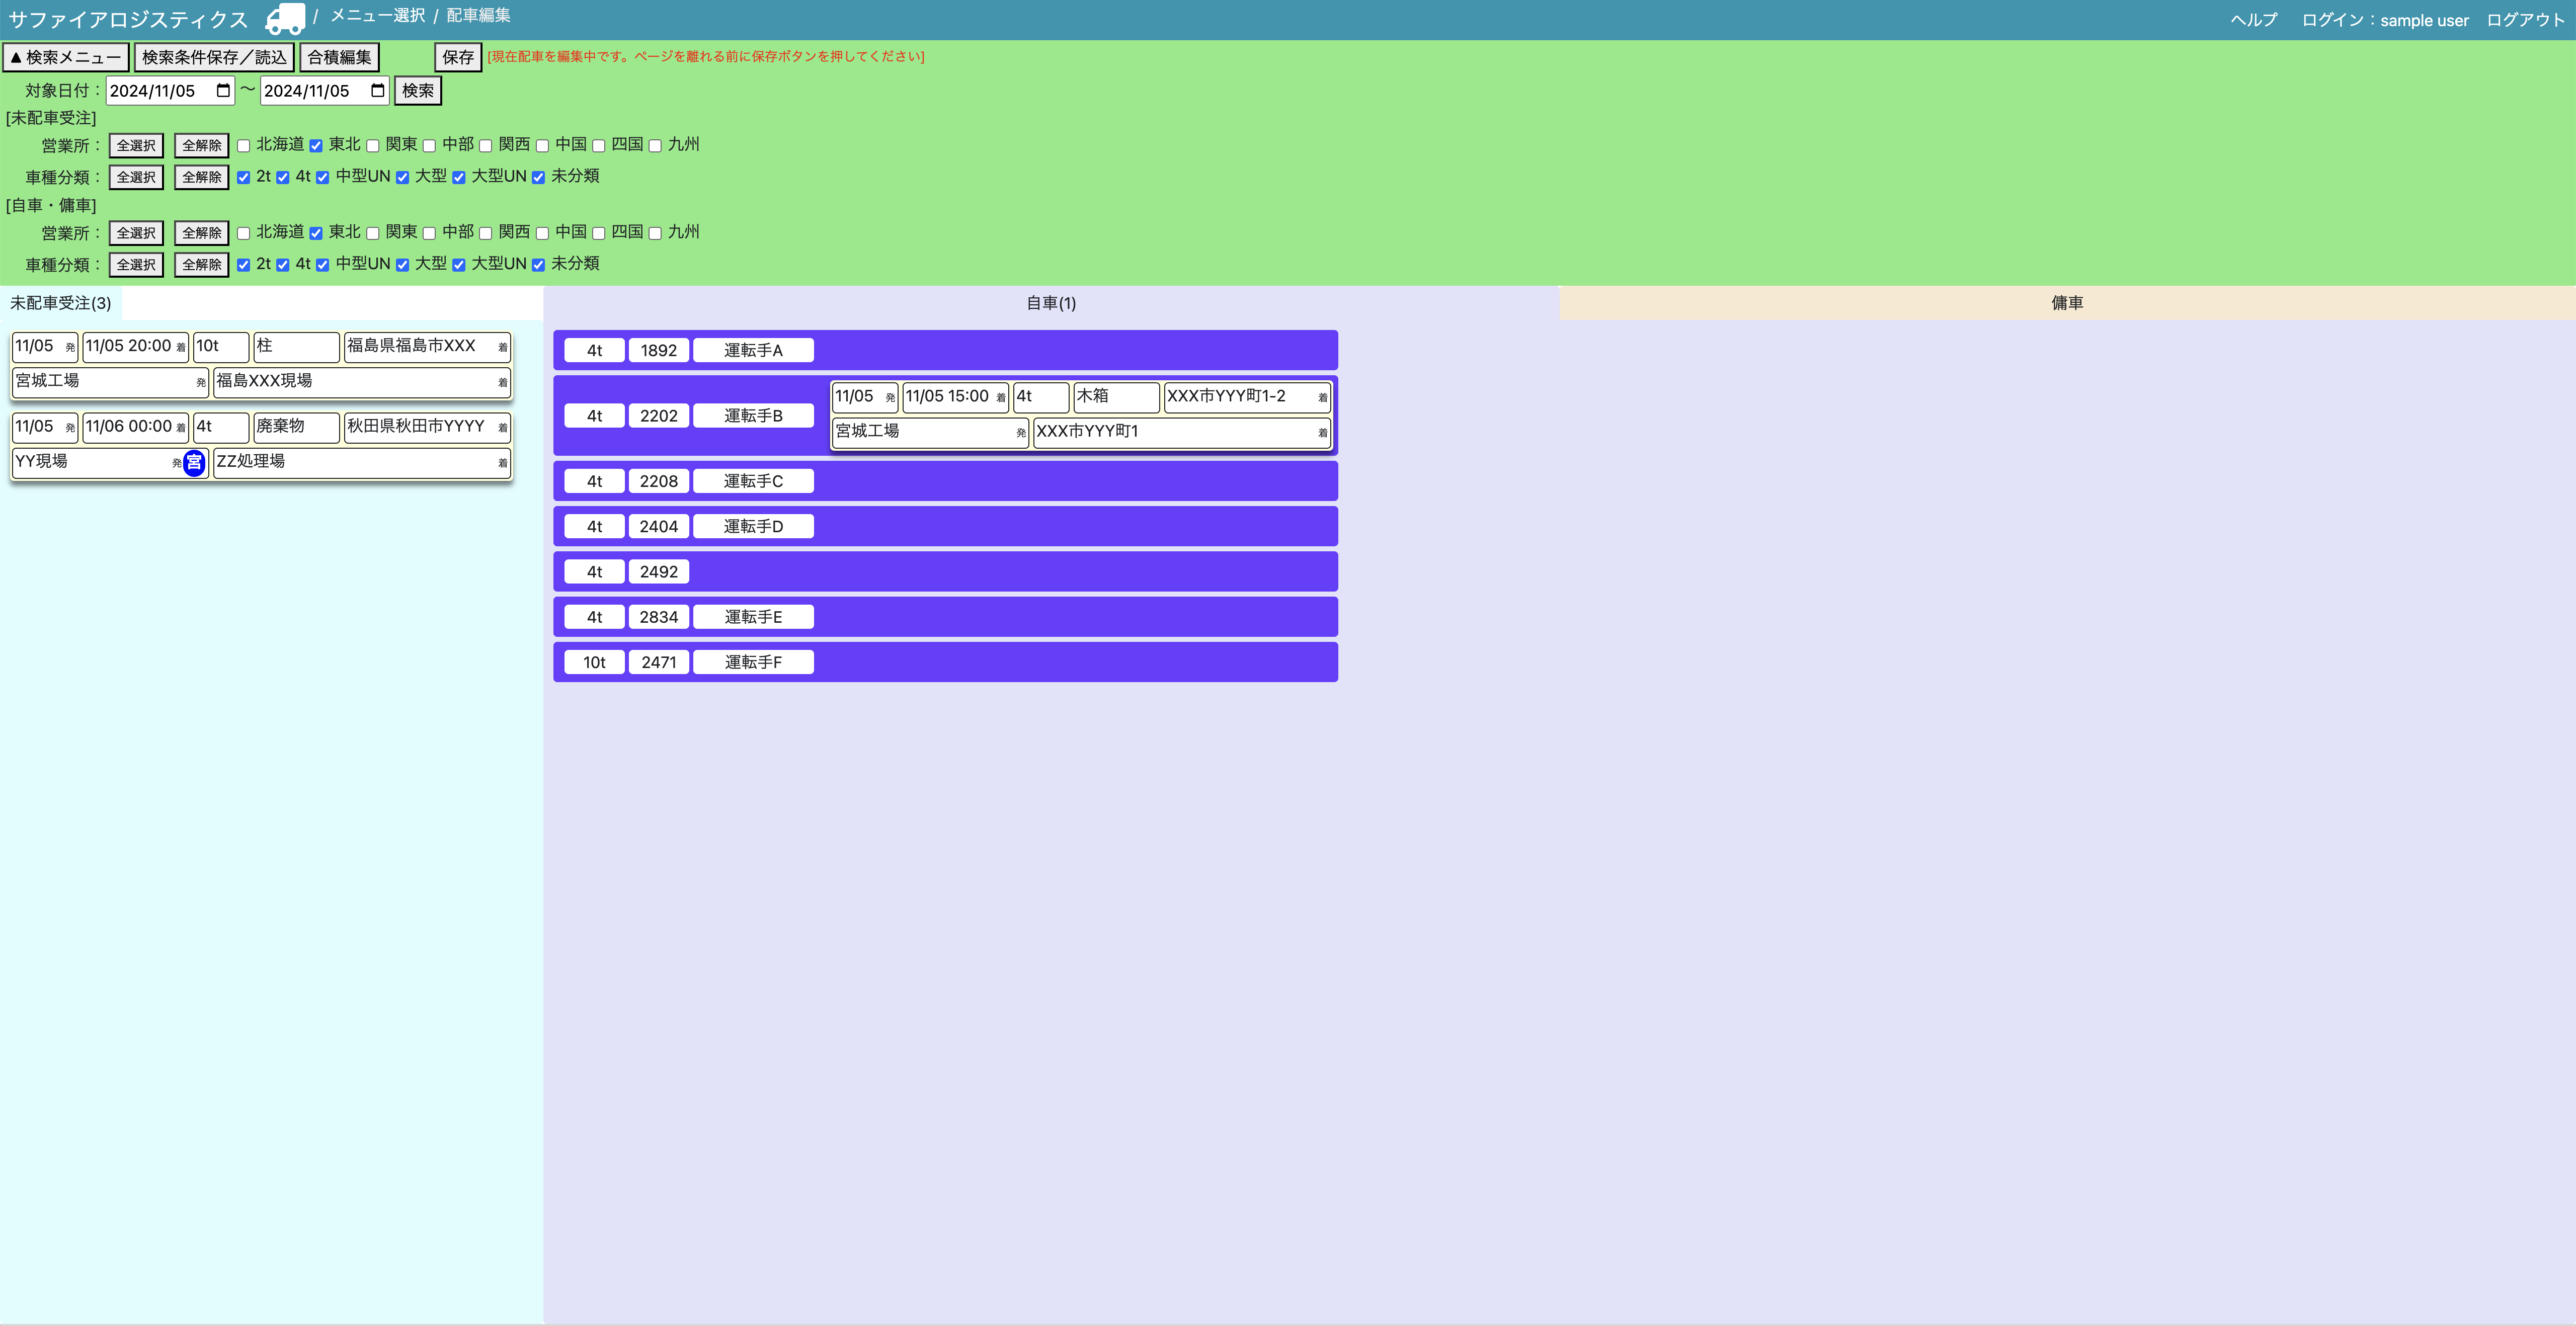Check 四国 under 自車・傭車 営業所
The width and height of the screenshot is (2576, 1326).
[598, 233]
